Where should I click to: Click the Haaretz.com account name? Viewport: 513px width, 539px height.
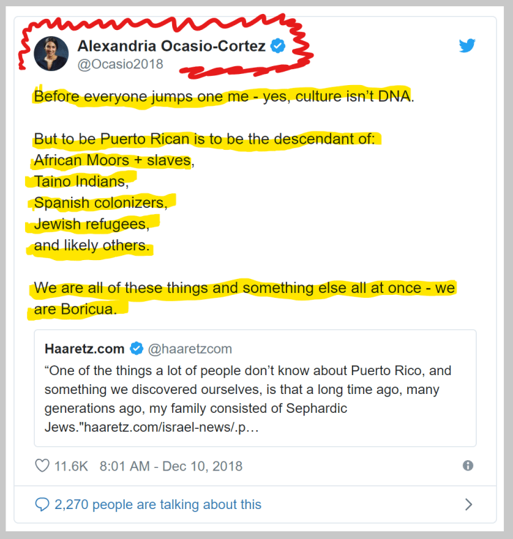pos(84,349)
